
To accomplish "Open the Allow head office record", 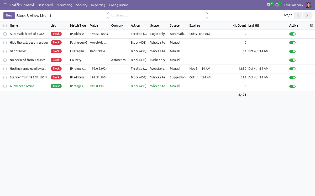I will [x=22, y=86].
